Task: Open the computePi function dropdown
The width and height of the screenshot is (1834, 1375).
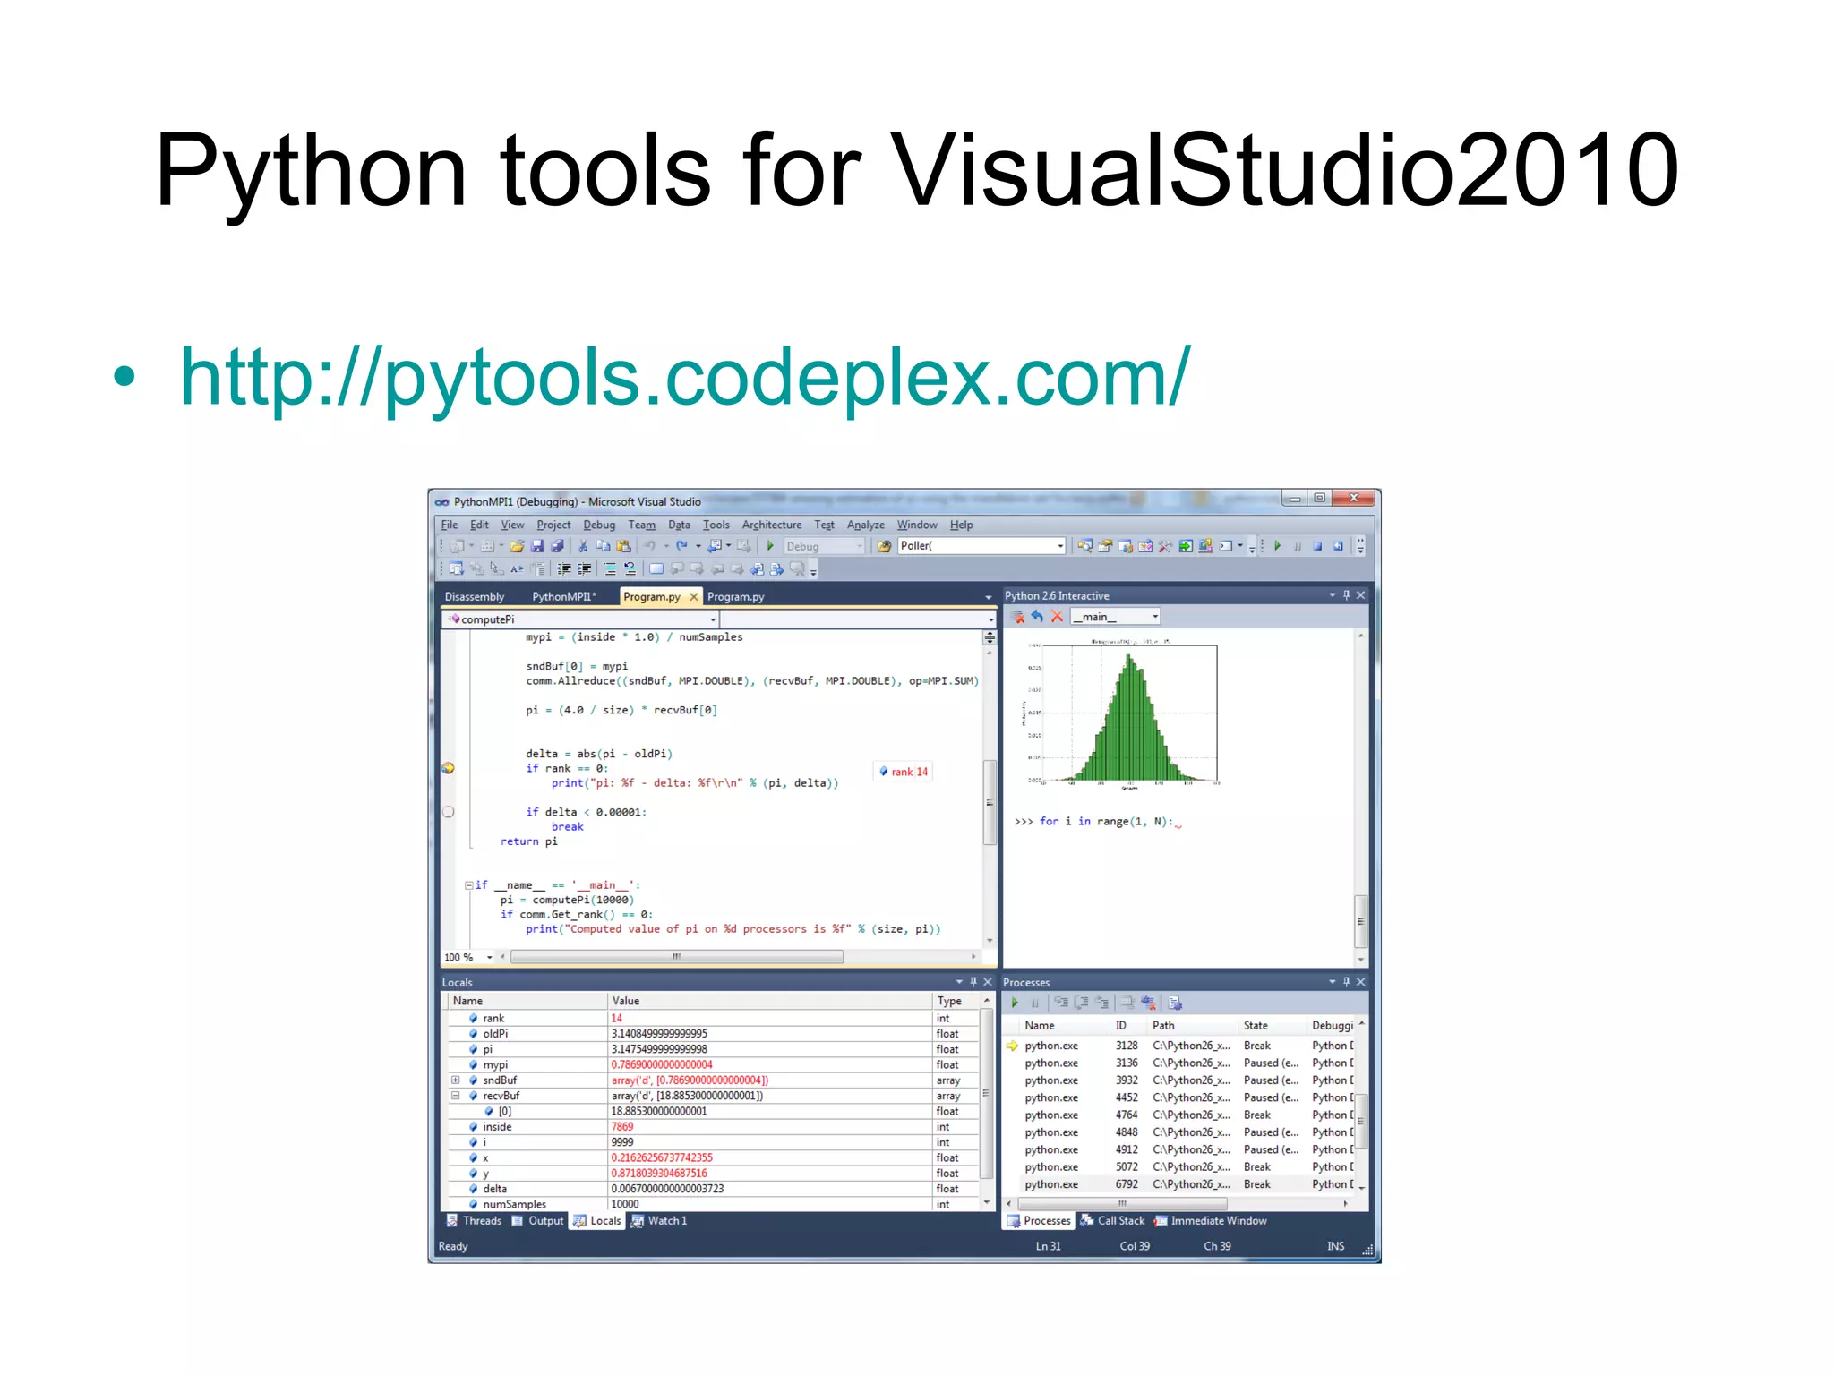Action: [713, 619]
